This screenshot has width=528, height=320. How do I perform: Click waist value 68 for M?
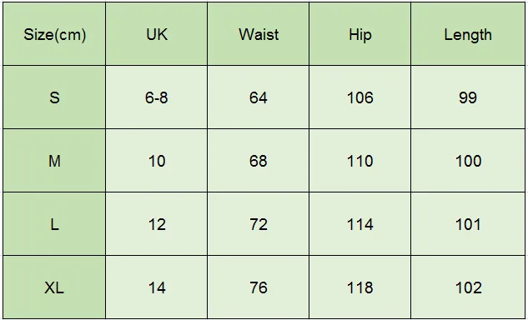pyautogui.click(x=259, y=161)
